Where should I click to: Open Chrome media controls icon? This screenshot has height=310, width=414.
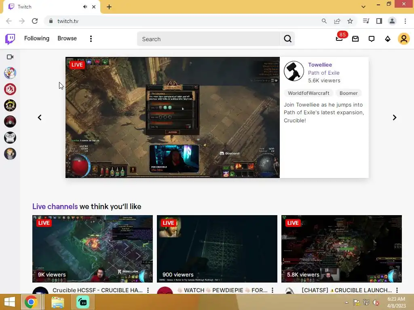[x=366, y=21]
